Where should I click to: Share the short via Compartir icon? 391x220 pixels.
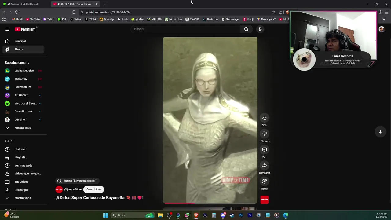[x=265, y=166]
